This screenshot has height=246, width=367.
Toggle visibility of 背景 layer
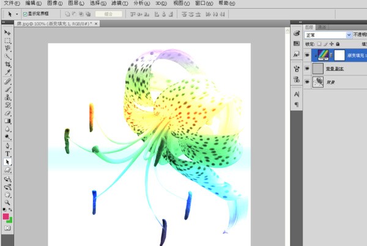(x=307, y=81)
